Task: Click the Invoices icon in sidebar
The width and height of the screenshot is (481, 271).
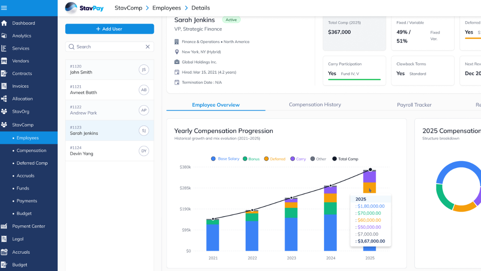Action: tap(4, 86)
